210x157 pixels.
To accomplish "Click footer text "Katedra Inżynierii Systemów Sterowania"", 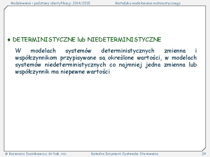I will tap(125, 154).
